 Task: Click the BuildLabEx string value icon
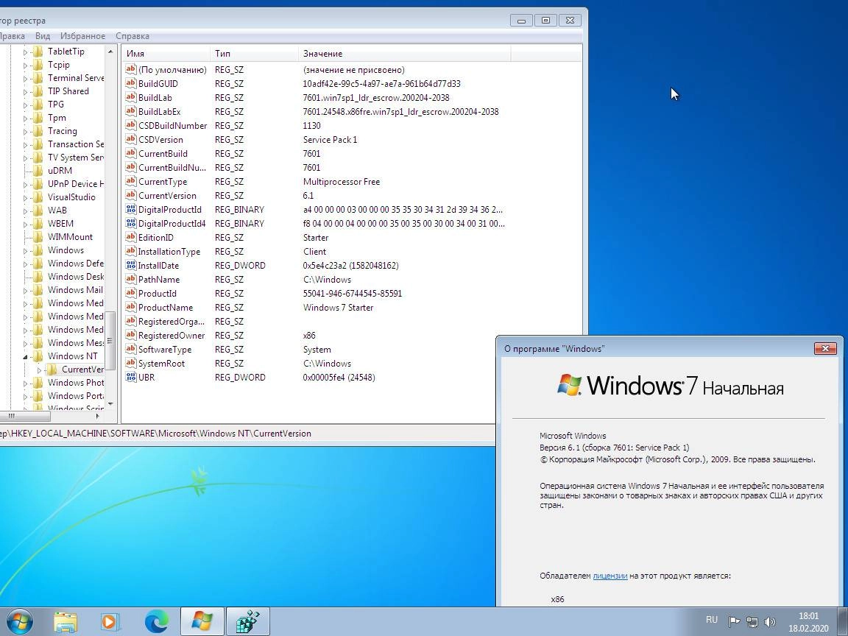click(130, 111)
